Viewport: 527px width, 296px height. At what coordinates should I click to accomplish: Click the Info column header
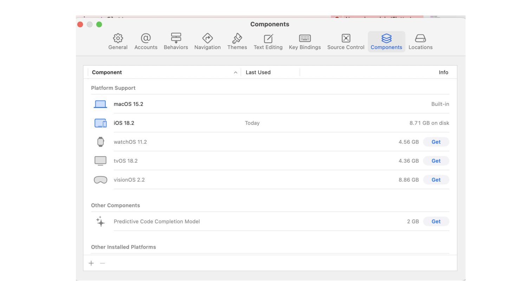[443, 72]
